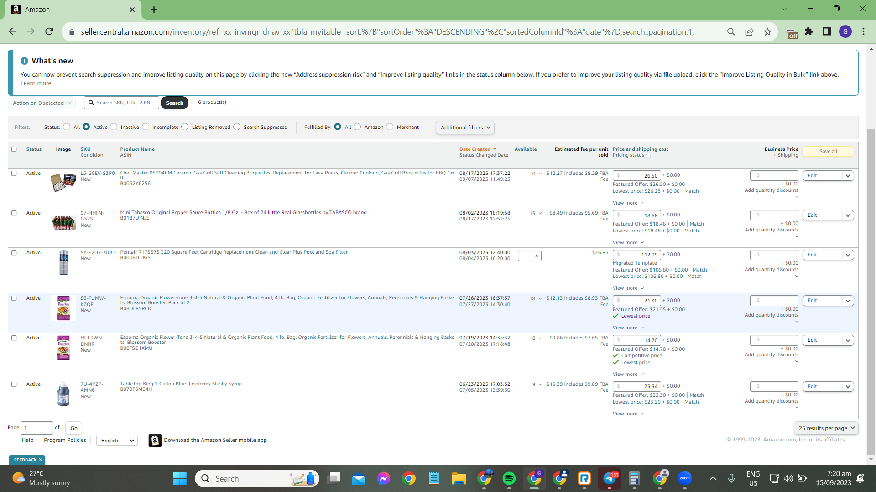876x492 pixels.
Task: Dismiss the FEEDBACK tab with its X
Action: [41, 460]
